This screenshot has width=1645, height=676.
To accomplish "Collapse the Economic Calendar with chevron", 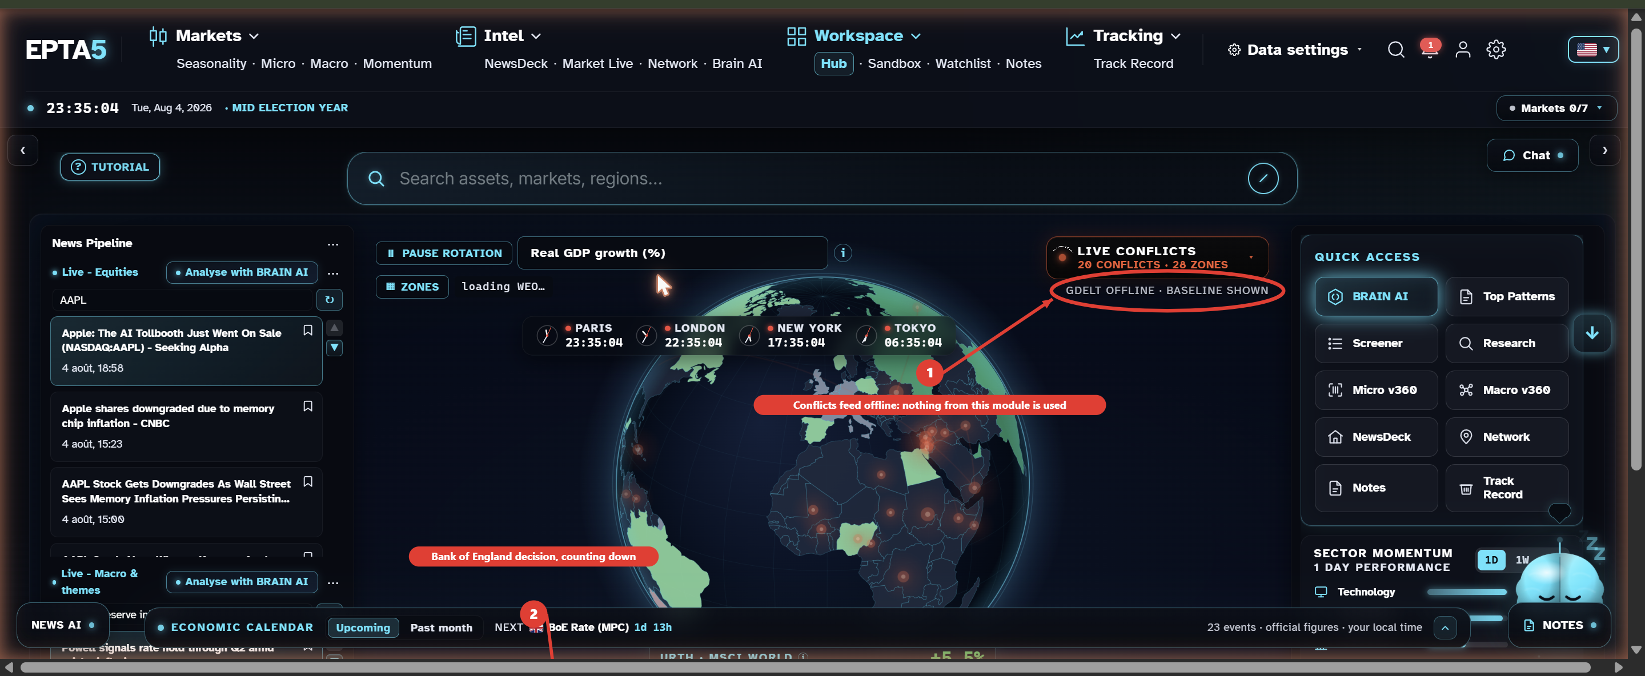I will (1445, 628).
